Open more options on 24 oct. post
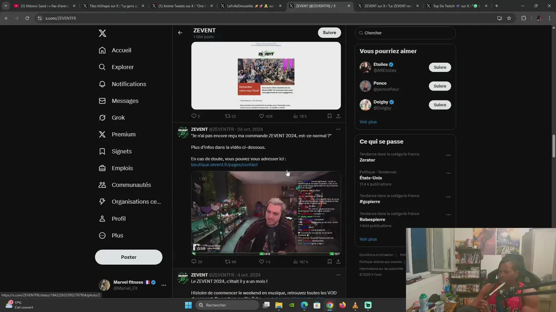 point(338,129)
